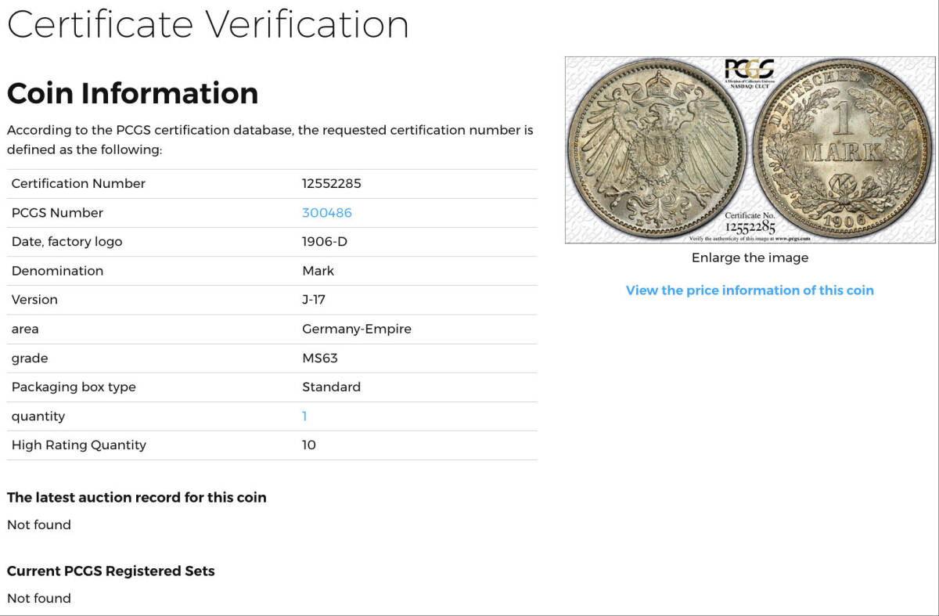Select the certification number 12552285 value
The image size is (939, 616).
point(331,184)
